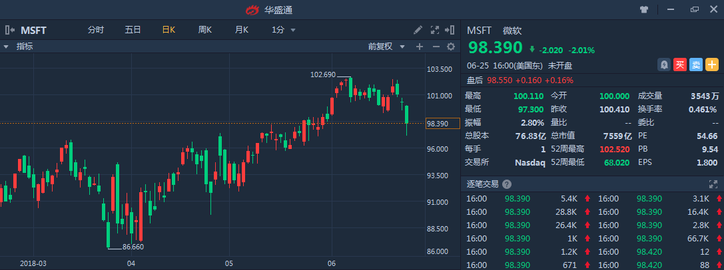Click the 2018-03 date axis label

33,263
